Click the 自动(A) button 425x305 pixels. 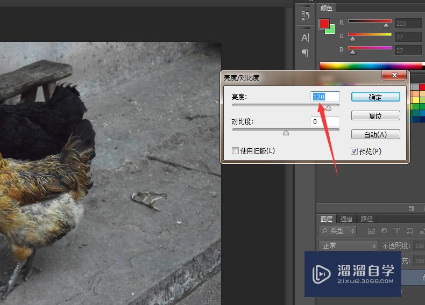pyautogui.click(x=376, y=134)
